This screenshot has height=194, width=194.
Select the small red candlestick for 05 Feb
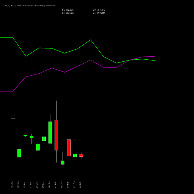click(81, 155)
